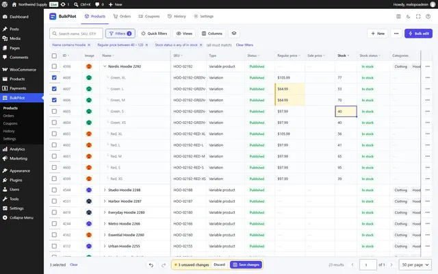Click the undo arrow in bottom bar

tap(151, 265)
